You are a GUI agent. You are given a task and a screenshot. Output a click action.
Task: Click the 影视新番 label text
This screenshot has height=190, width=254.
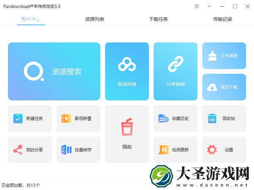coord(83,118)
